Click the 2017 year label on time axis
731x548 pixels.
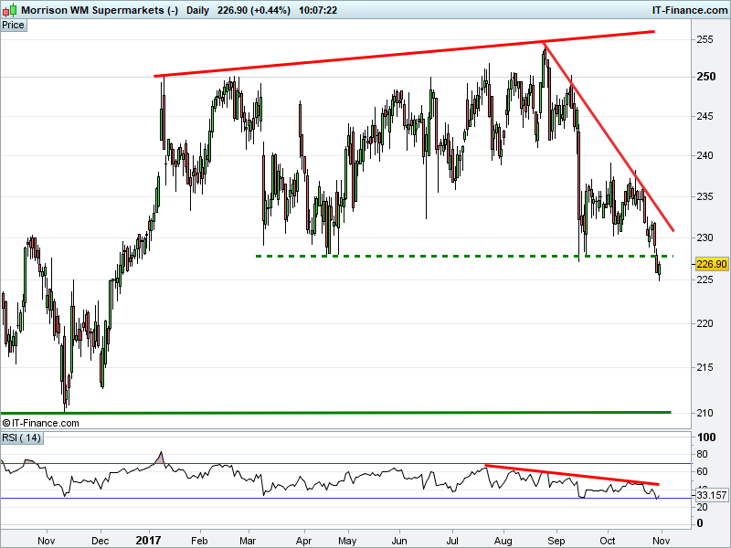[x=148, y=541]
